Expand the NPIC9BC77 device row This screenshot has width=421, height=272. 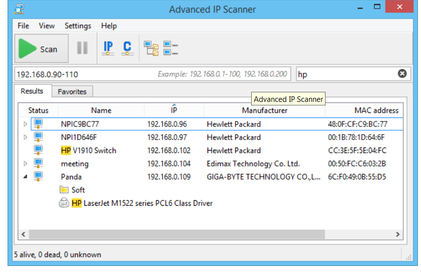pyautogui.click(x=26, y=124)
